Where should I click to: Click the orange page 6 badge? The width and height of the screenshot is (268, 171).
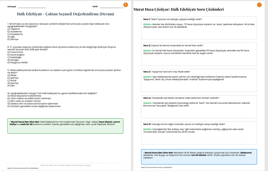[126, 4]
